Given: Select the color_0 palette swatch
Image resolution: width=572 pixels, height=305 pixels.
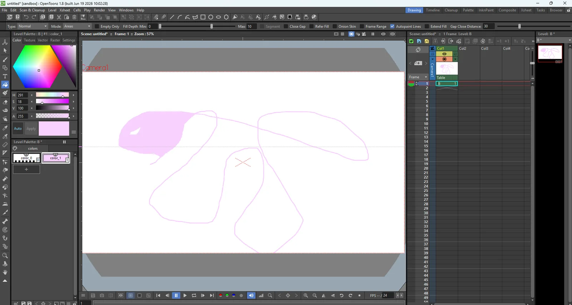Looking at the screenshot, I should click(x=26, y=158).
